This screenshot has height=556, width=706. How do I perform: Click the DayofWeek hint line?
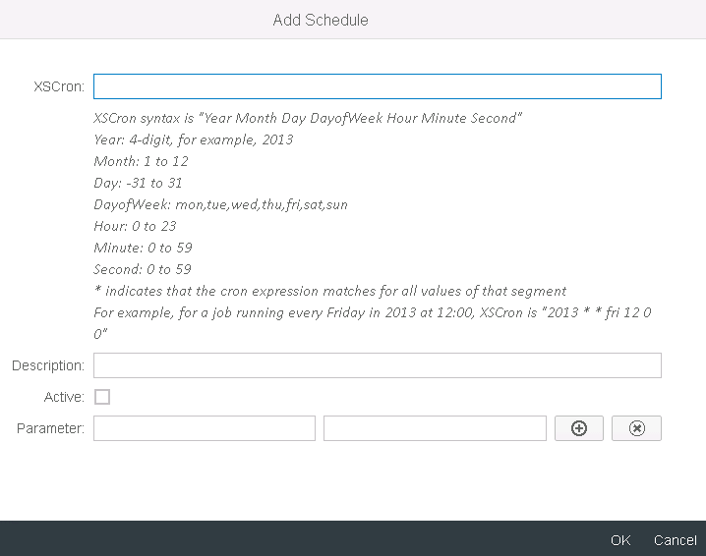[x=220, y=204]
